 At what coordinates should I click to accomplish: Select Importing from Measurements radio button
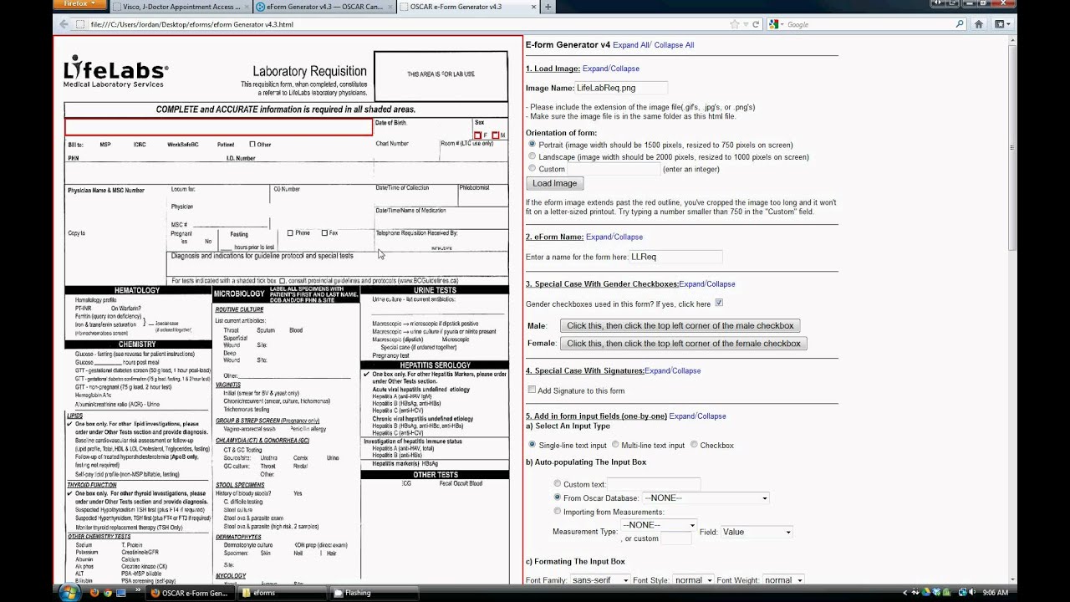click(x=558, y=510)
